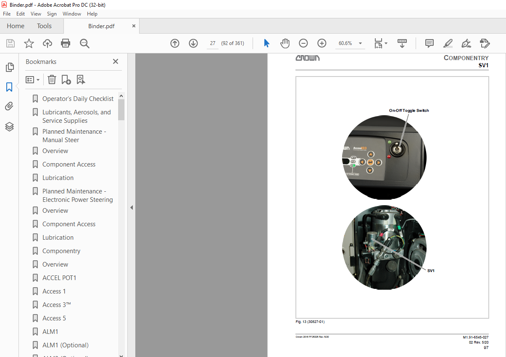Open the Layers panel icon
Viewport: 506px width, 357px height.
coord(9,127)
